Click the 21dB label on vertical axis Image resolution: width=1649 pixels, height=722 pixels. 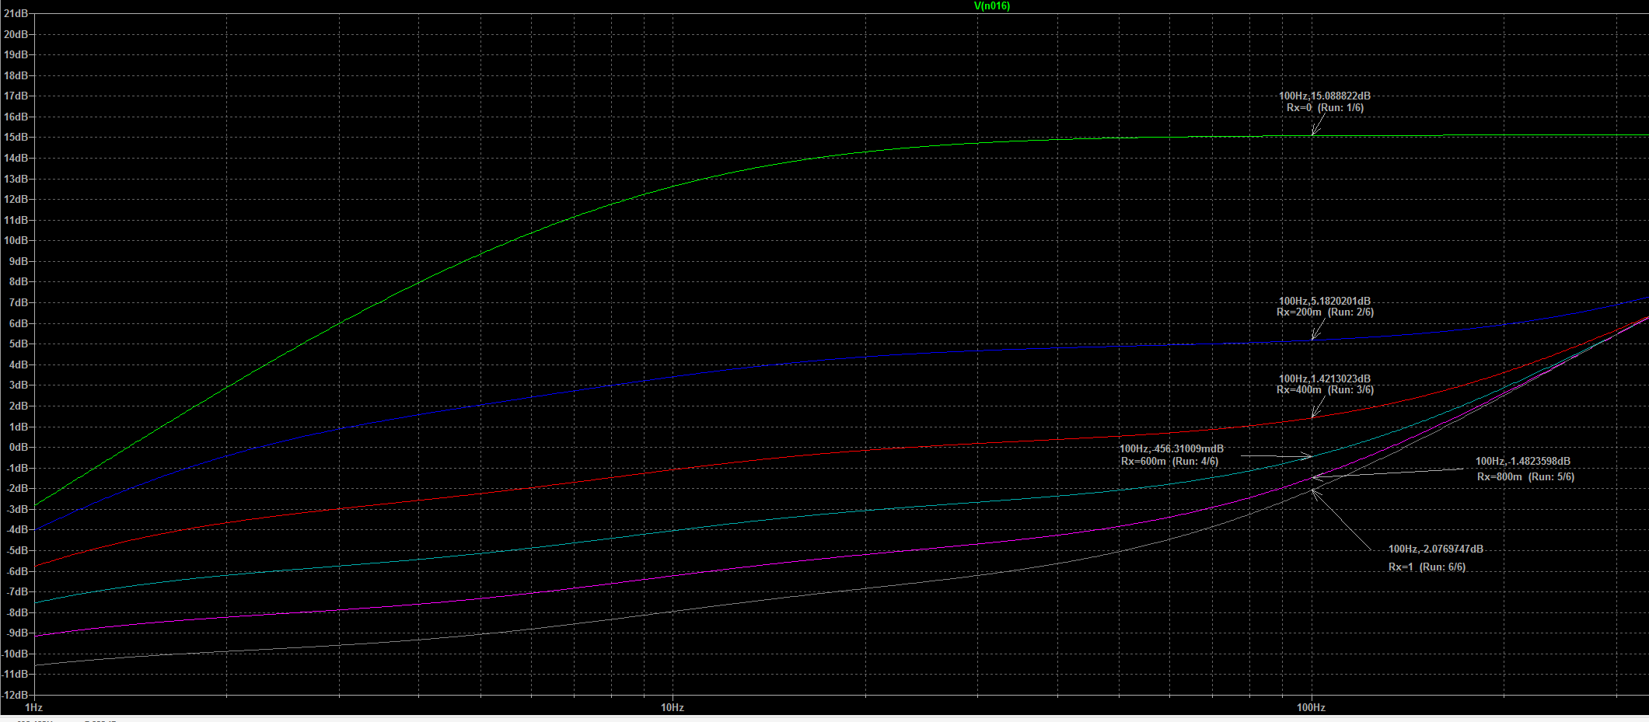(x=16, y=14)
